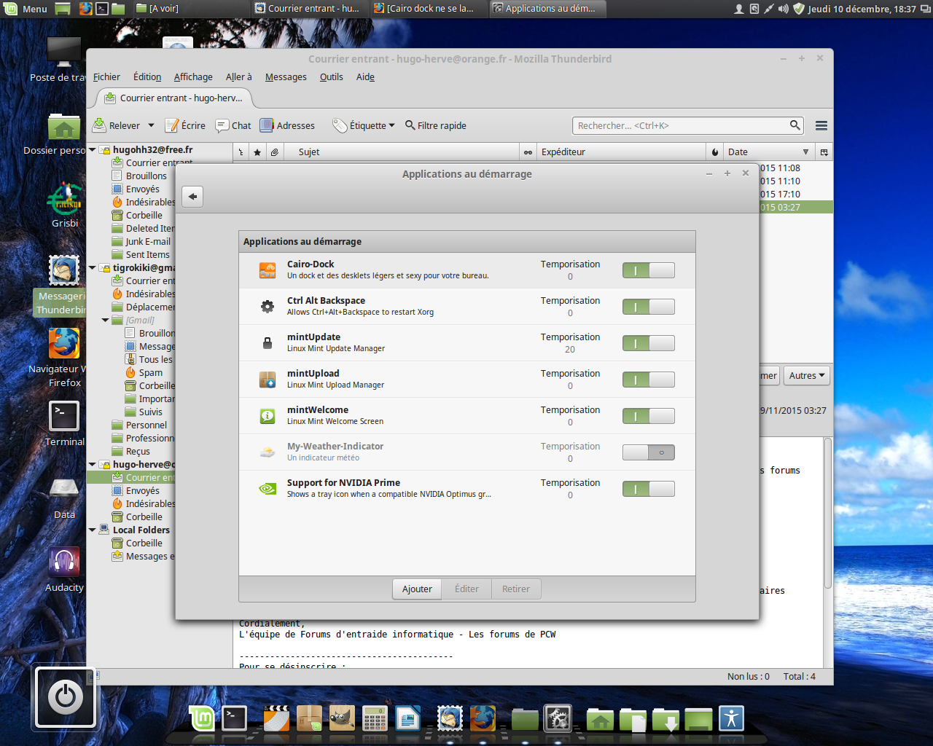
Task: Open the Cairo-Dock Linux Mint launcher icon
Action: point(202,719)
